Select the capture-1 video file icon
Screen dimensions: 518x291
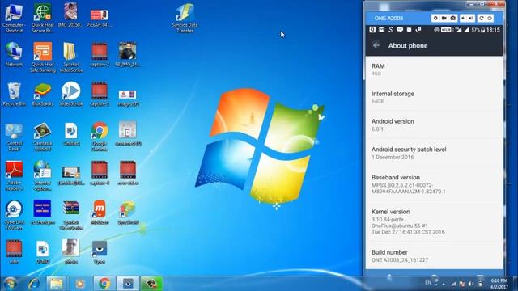[x=100, y=95]
